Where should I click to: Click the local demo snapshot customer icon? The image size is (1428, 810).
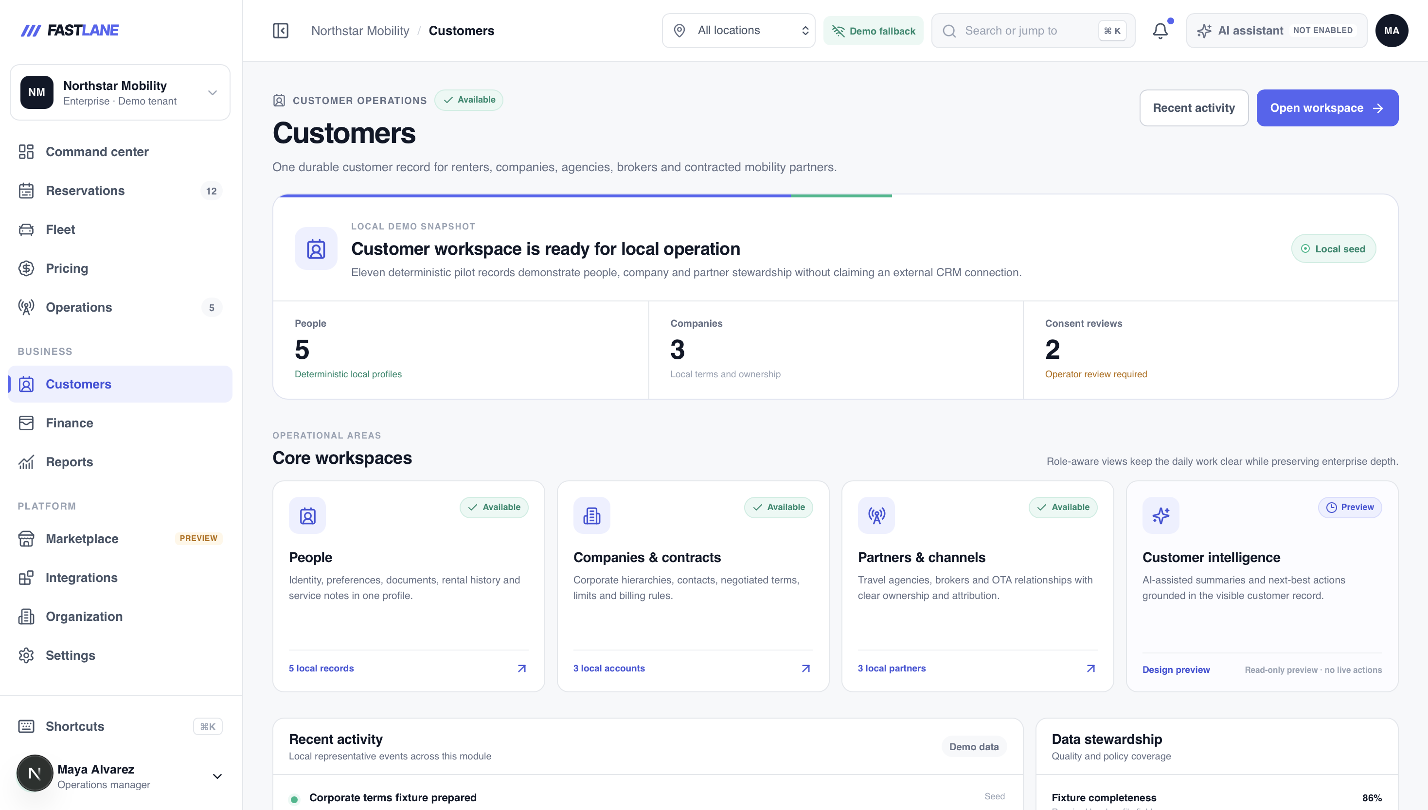coord(316,248)
